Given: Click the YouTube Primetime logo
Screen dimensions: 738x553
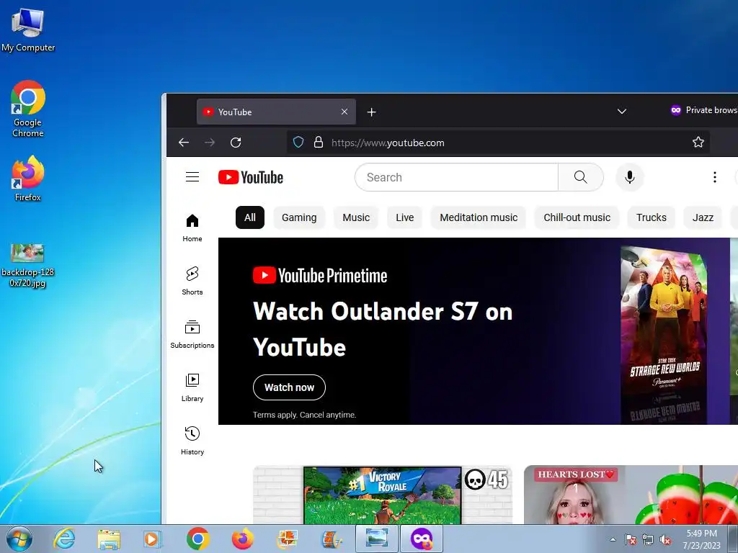Looking at the screenshot, I should pyautogui.click(x=320, y=276).
